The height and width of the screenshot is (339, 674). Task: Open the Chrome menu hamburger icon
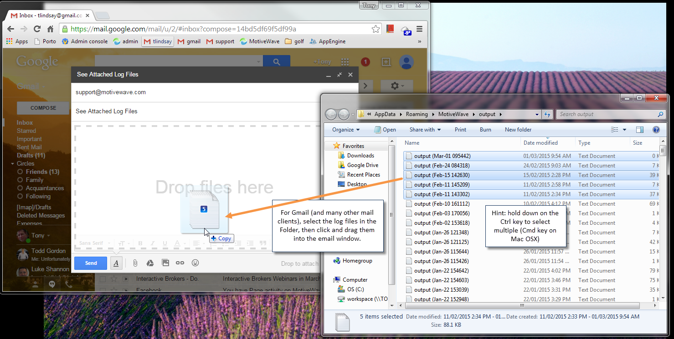(420, 29)
